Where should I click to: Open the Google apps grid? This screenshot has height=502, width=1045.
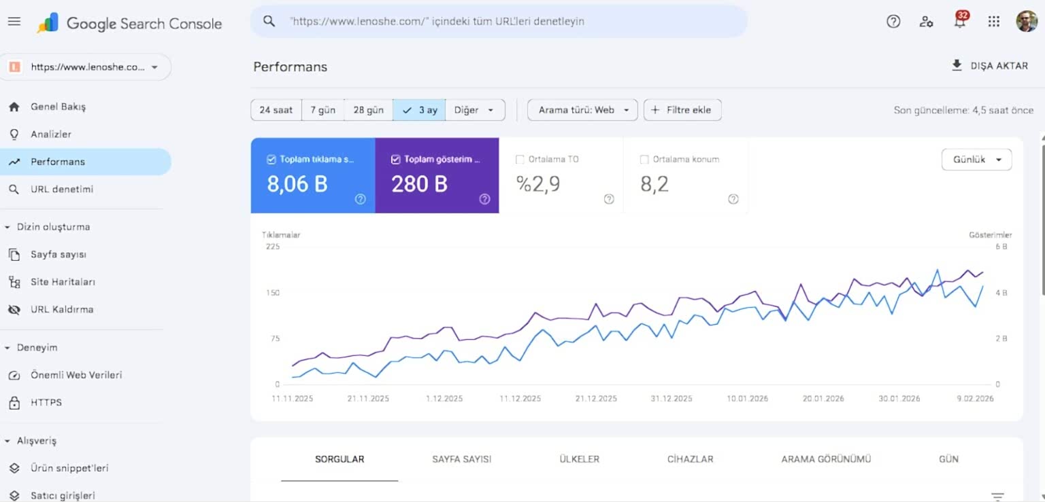(x=994, y=22)
